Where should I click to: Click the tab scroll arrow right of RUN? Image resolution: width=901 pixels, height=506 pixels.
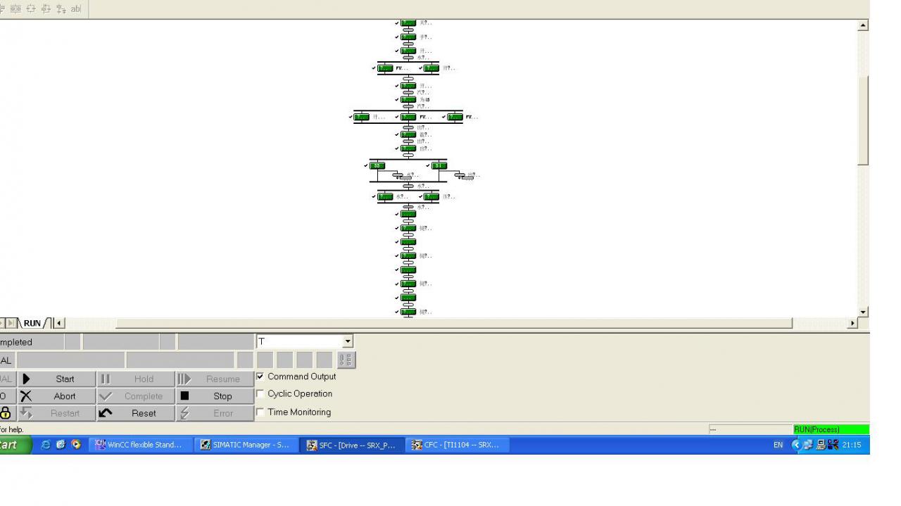pos(59,323)
